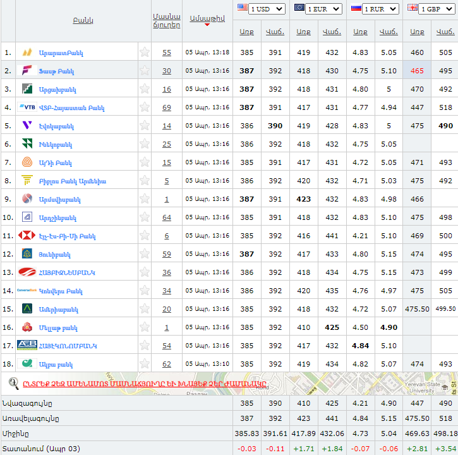
Task: Click the magnifying glass map search icon
Action: (13, 383)
